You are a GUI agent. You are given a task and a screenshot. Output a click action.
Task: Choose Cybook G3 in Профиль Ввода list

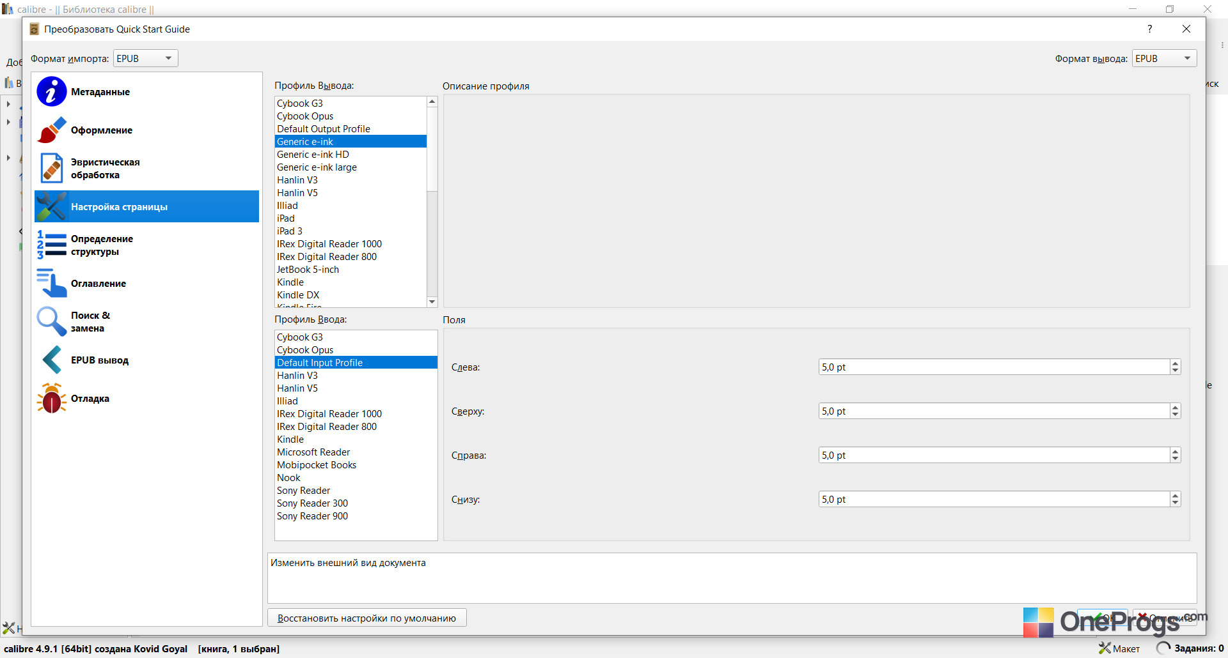pyautogui.click(x=356, y=337)
